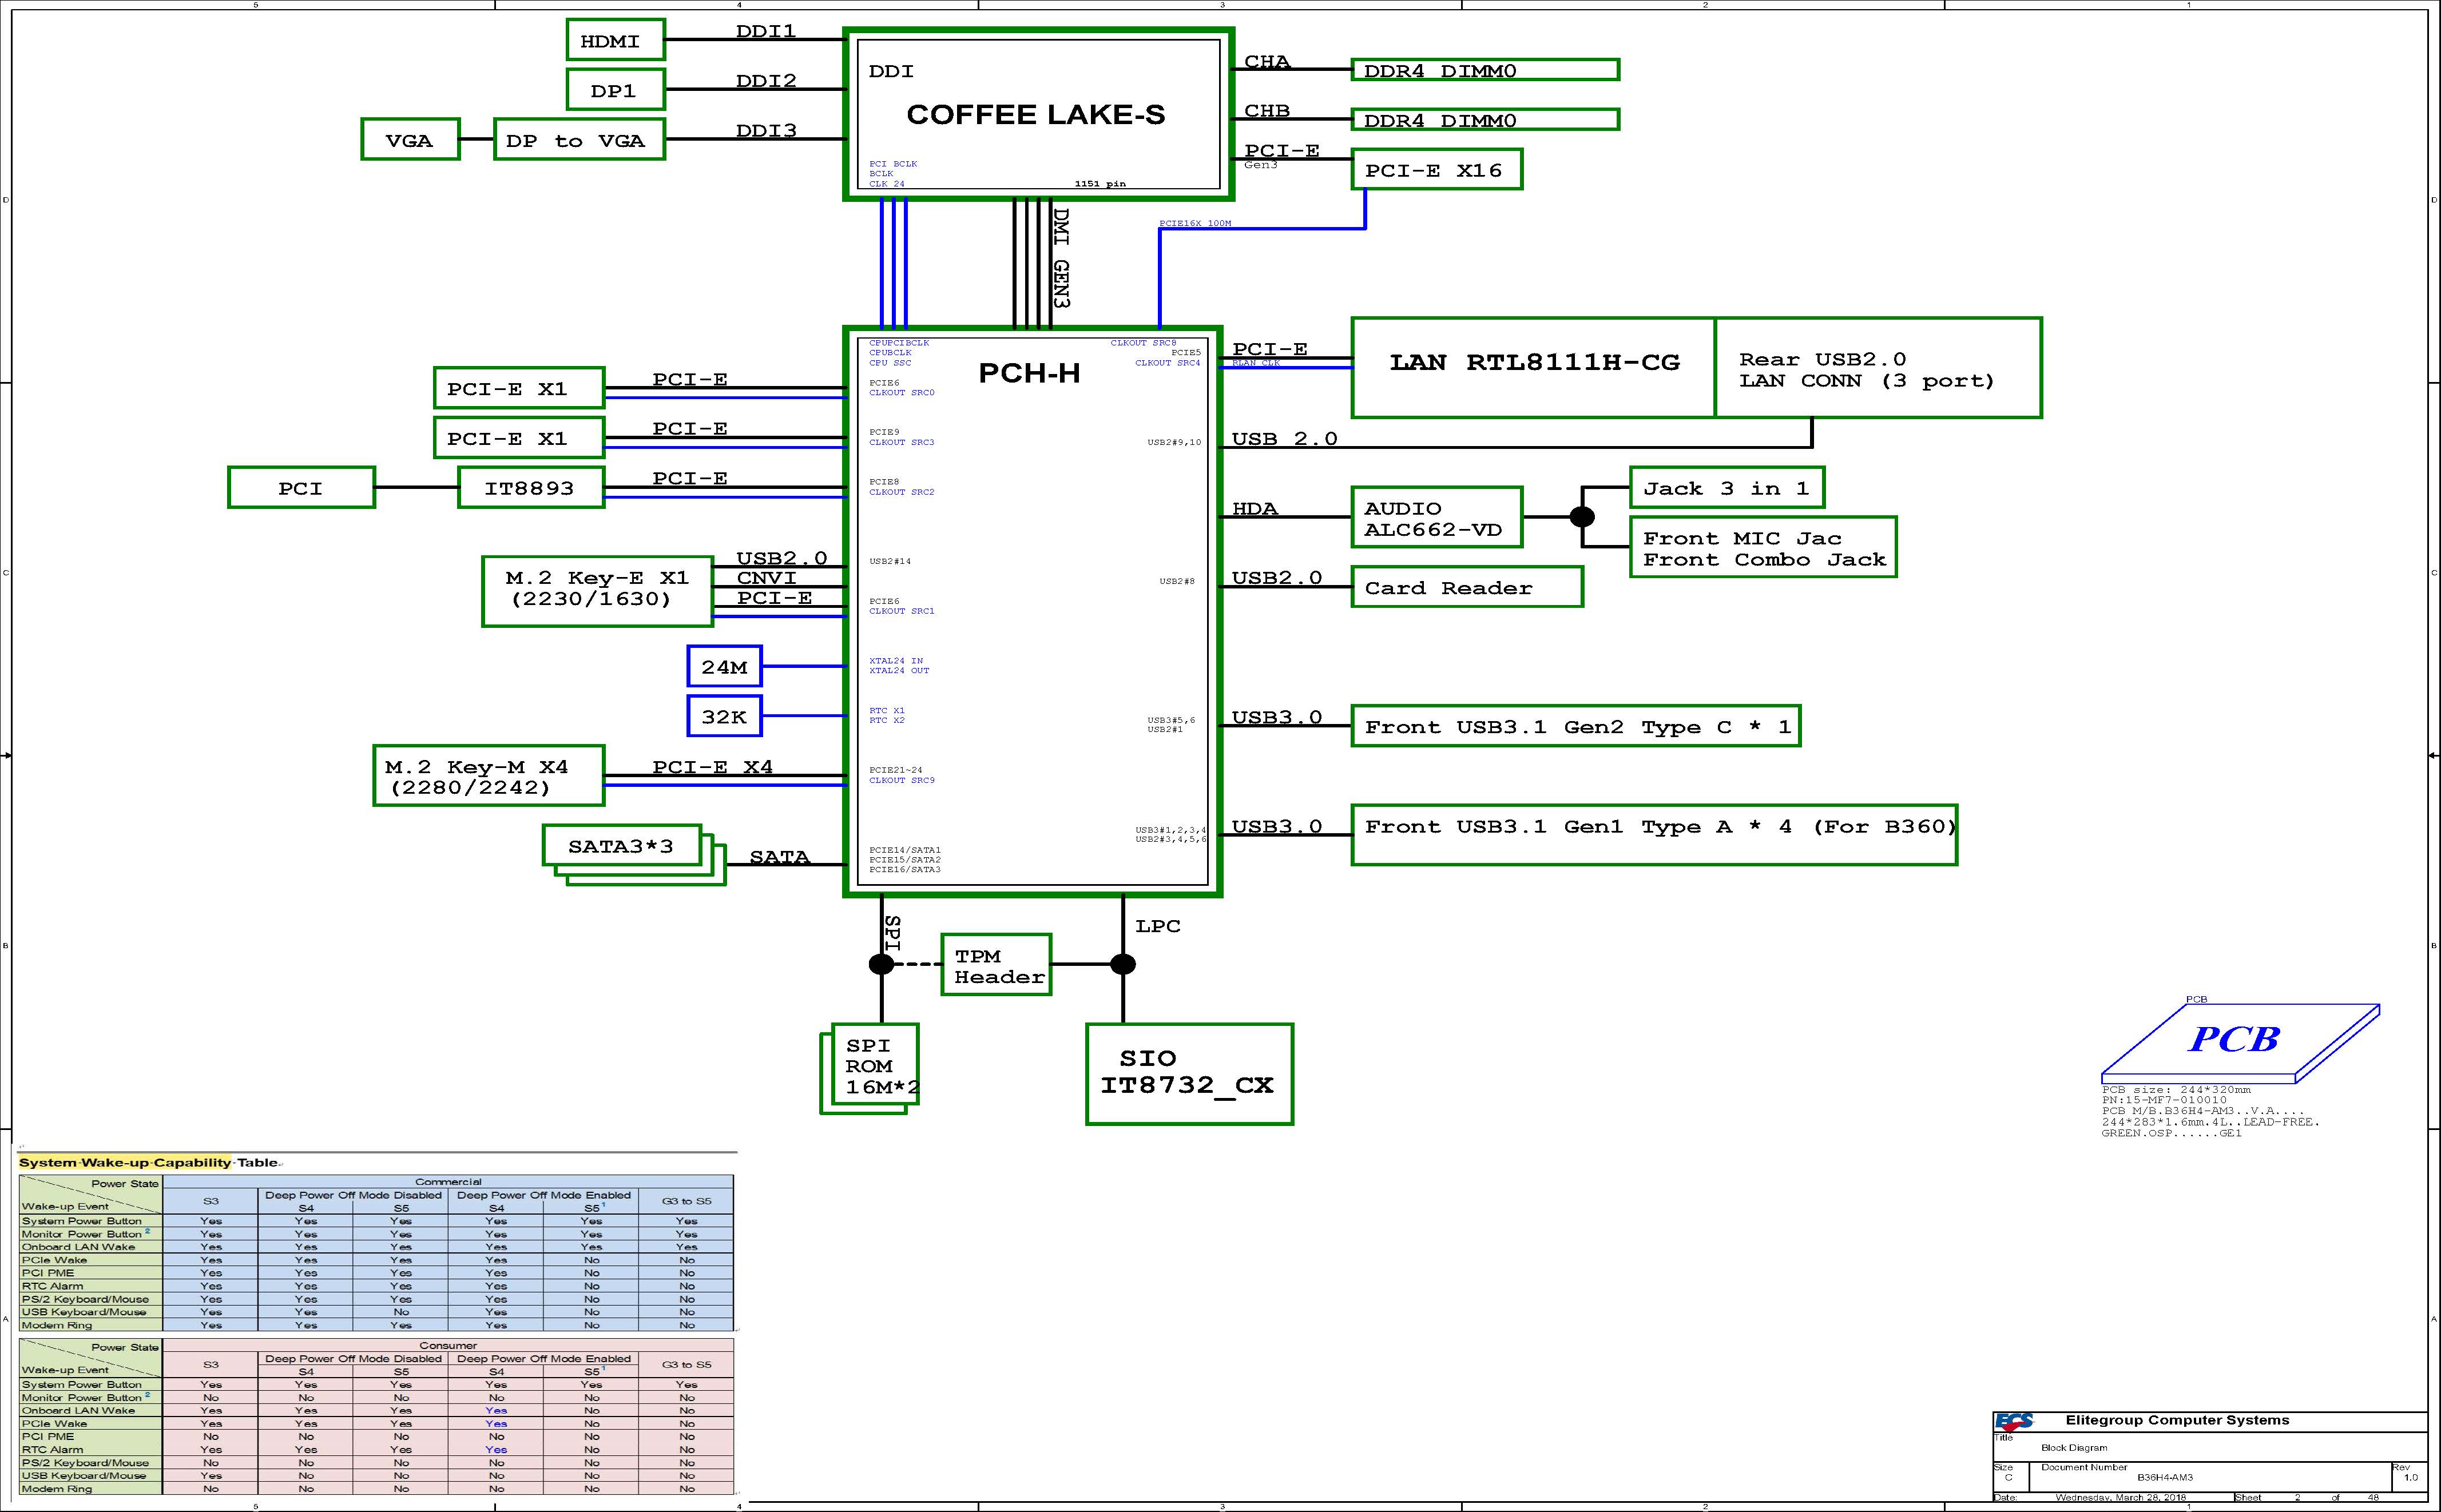Select the PCI-E X16 slot block
Viewport: 2441px width, 1512px height.
point(1435,170)
